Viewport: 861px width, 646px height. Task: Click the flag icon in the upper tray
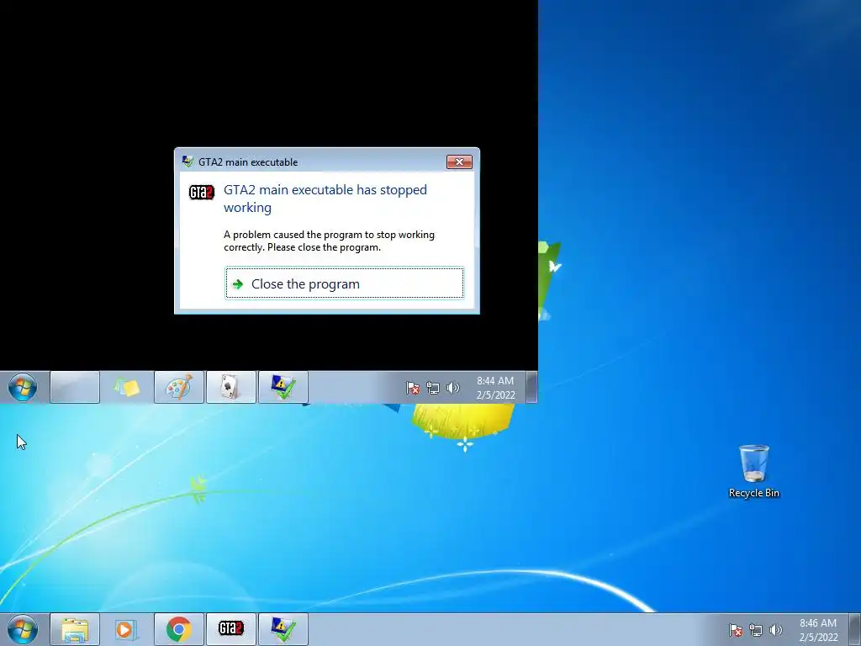pos(412,388)
